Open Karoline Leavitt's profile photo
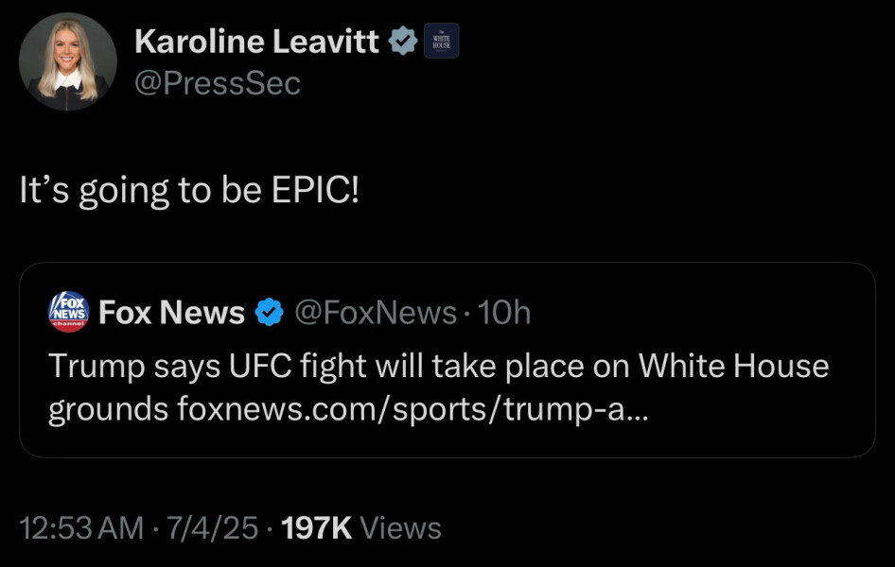Image resolution: width=895 pixels, height=567 pixels. tap(67, 62)
